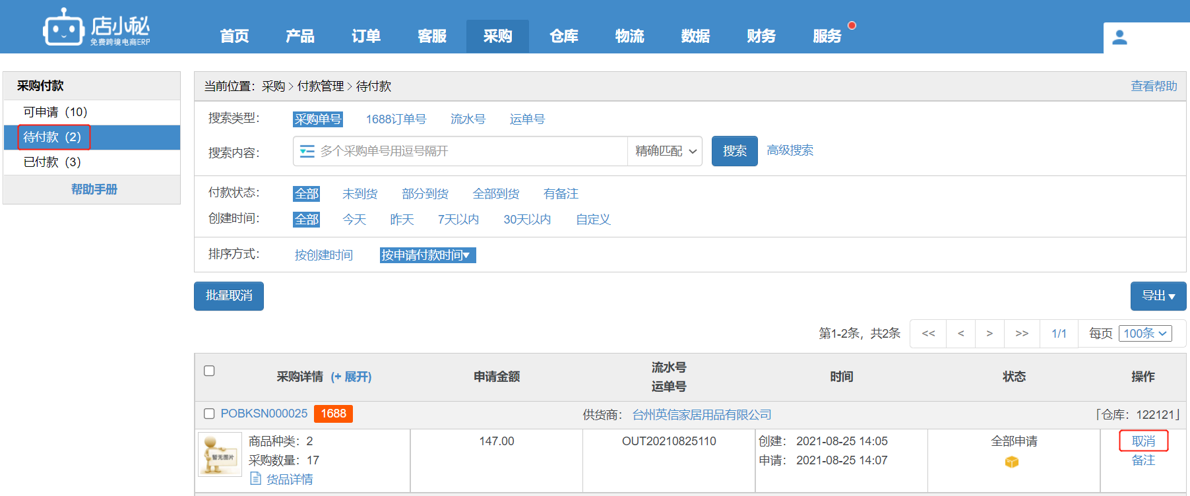The height and width of the screenshot is (496, 1190).
Task: Click the 搜索 button
Action: pos(735,151)
